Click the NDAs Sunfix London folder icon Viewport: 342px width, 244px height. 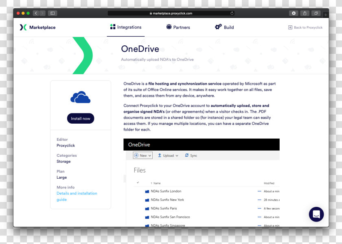(147, 191)
